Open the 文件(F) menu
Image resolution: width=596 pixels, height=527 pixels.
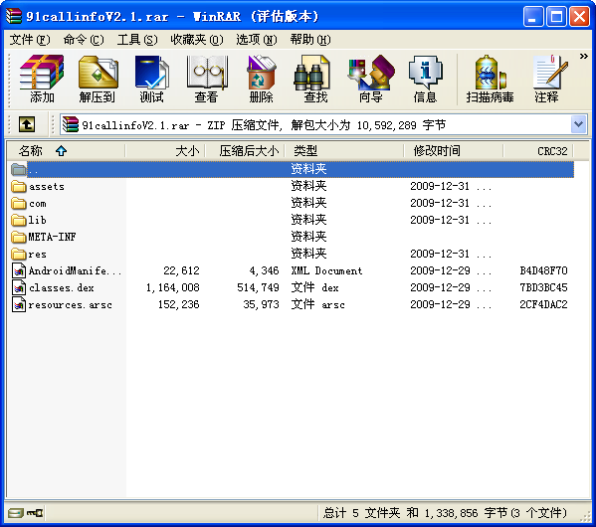coord(29,40)
